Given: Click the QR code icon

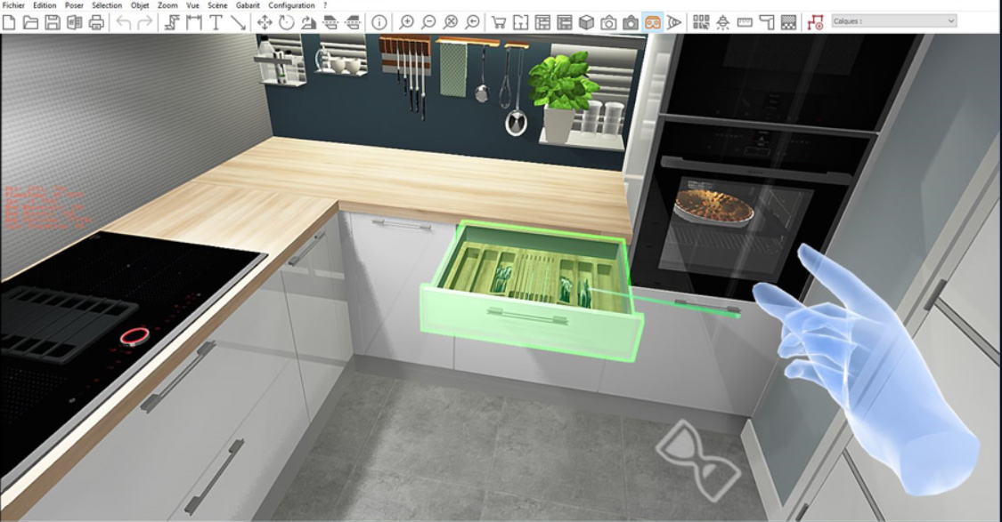Looking at the screenshot, I should (x=701, y=22).
